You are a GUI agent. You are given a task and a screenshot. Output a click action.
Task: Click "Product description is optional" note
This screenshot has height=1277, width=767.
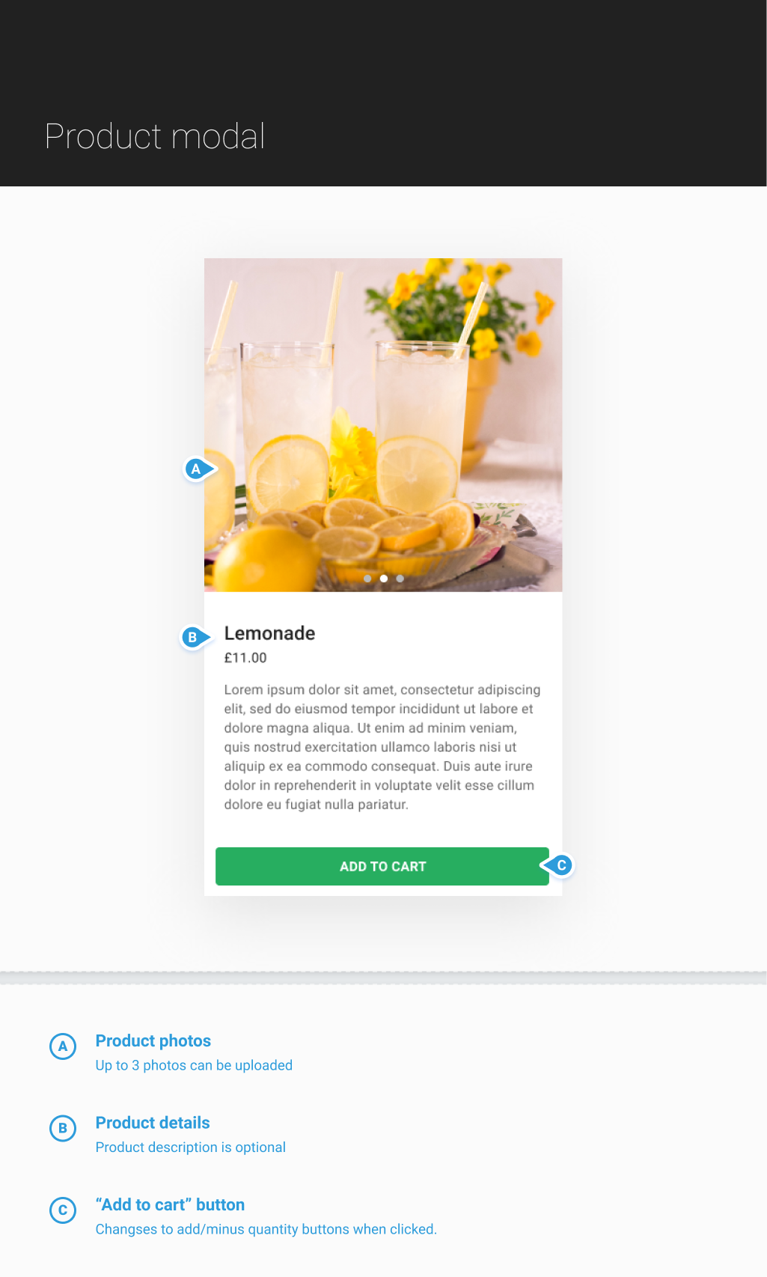191,1148
